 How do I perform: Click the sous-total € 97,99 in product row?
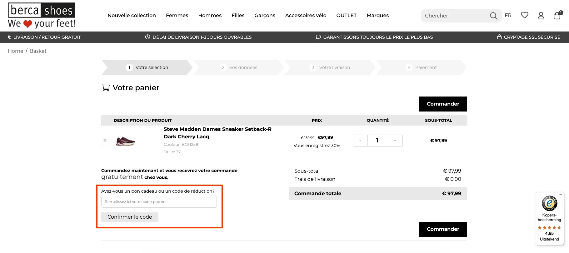pyautogui.click(x=438, y=141)
